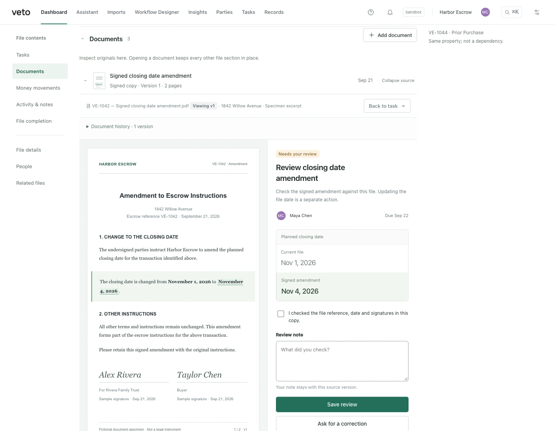This screenshot has width=555, height=431.
Task: Click Back to task button
Action: click(387, 106)
